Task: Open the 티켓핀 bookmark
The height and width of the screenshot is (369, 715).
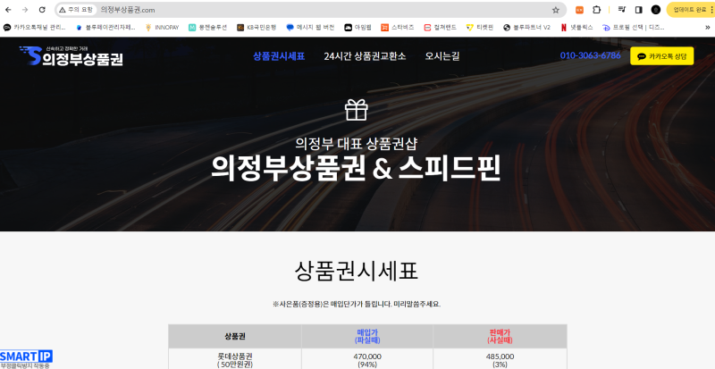Action: pos(480,28)
